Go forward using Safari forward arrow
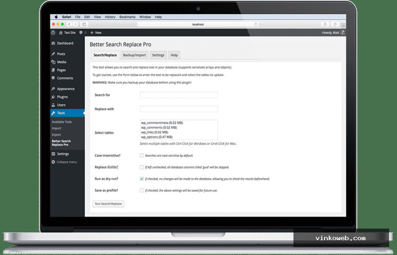This screenshot has width=397, height=255. [x=75, y=24]
